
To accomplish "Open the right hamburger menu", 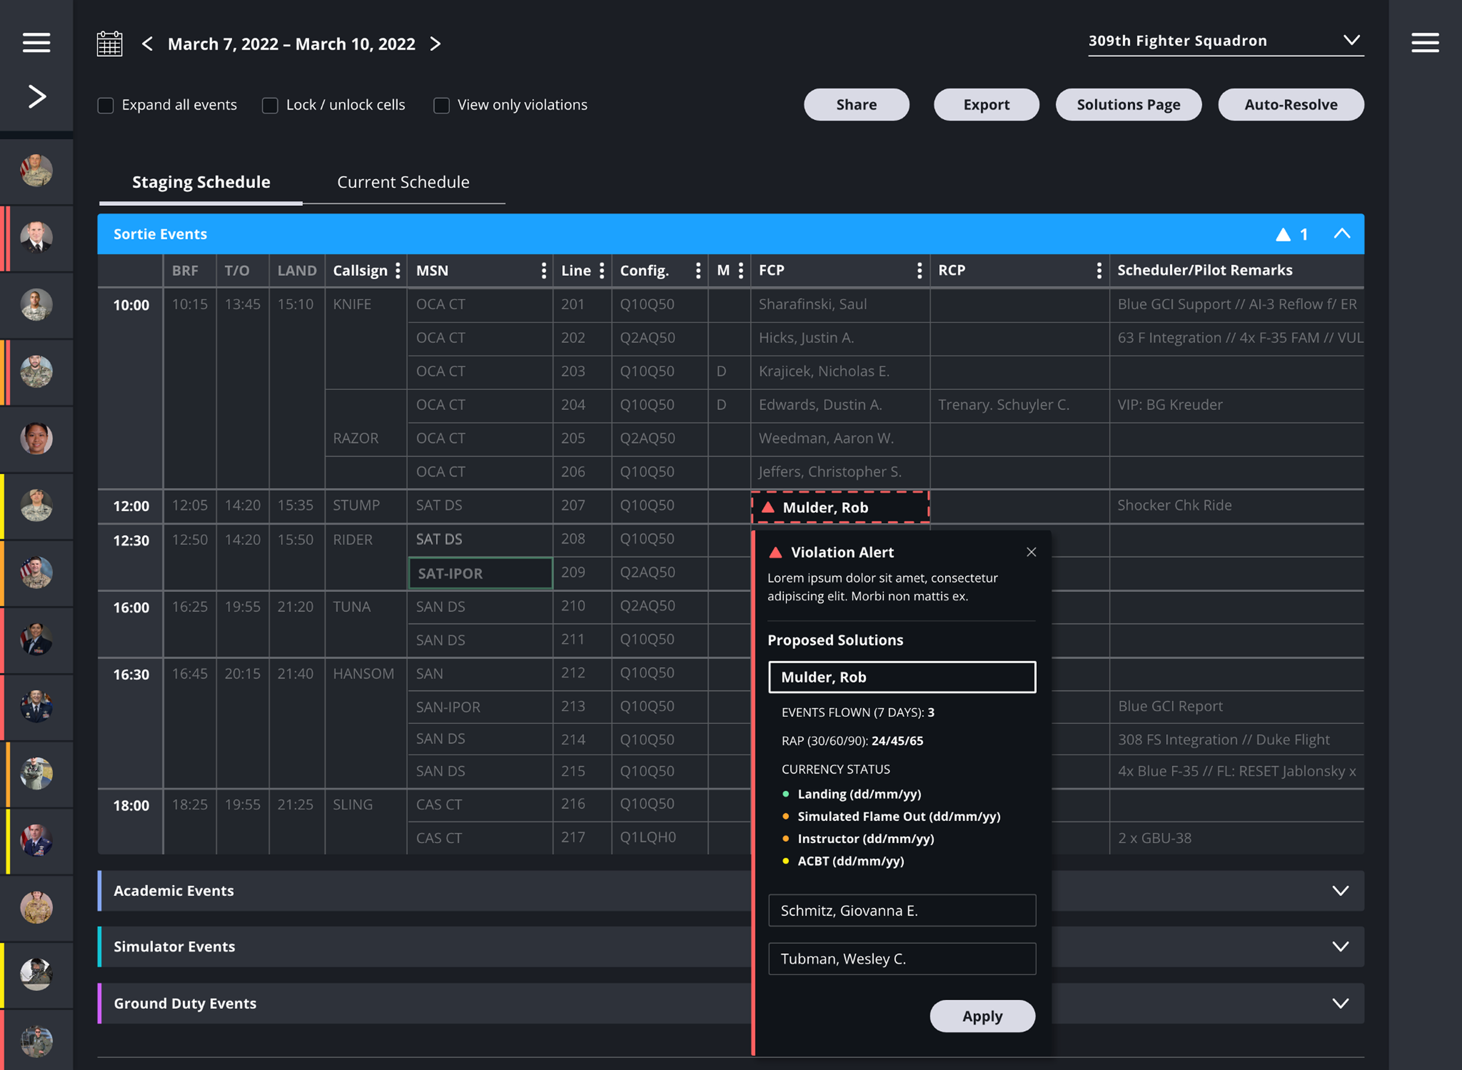I will [1425, 43].
